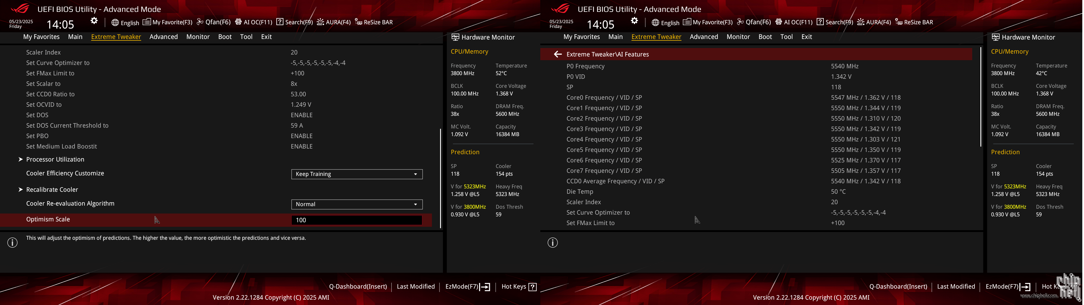Toggle ReSize BAR in left window
This screenshot has width=1084, height=305.
[x=374, y=22]
